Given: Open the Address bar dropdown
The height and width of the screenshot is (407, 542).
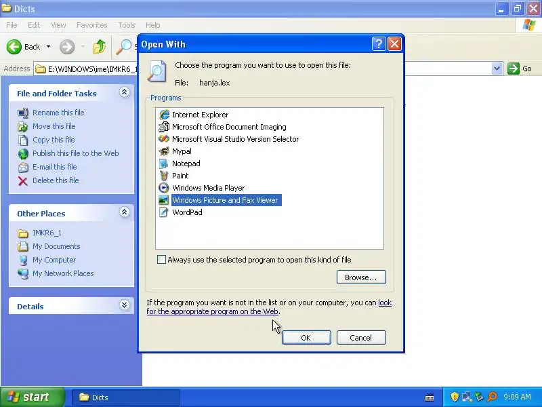Looking at the screenshot, I should click(x=497, y=69).
